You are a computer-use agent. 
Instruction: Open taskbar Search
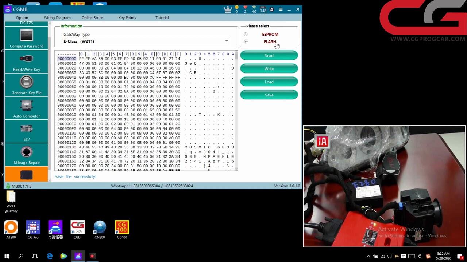pyautogui.click(x=21, y=256)
